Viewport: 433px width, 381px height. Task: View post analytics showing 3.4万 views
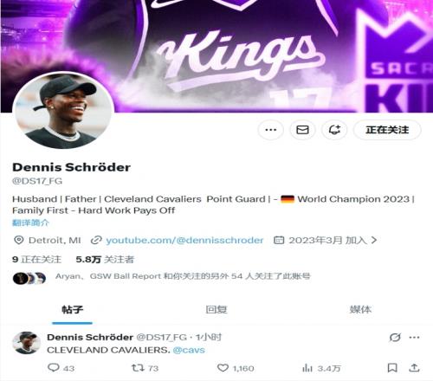(x=321, y=368)
